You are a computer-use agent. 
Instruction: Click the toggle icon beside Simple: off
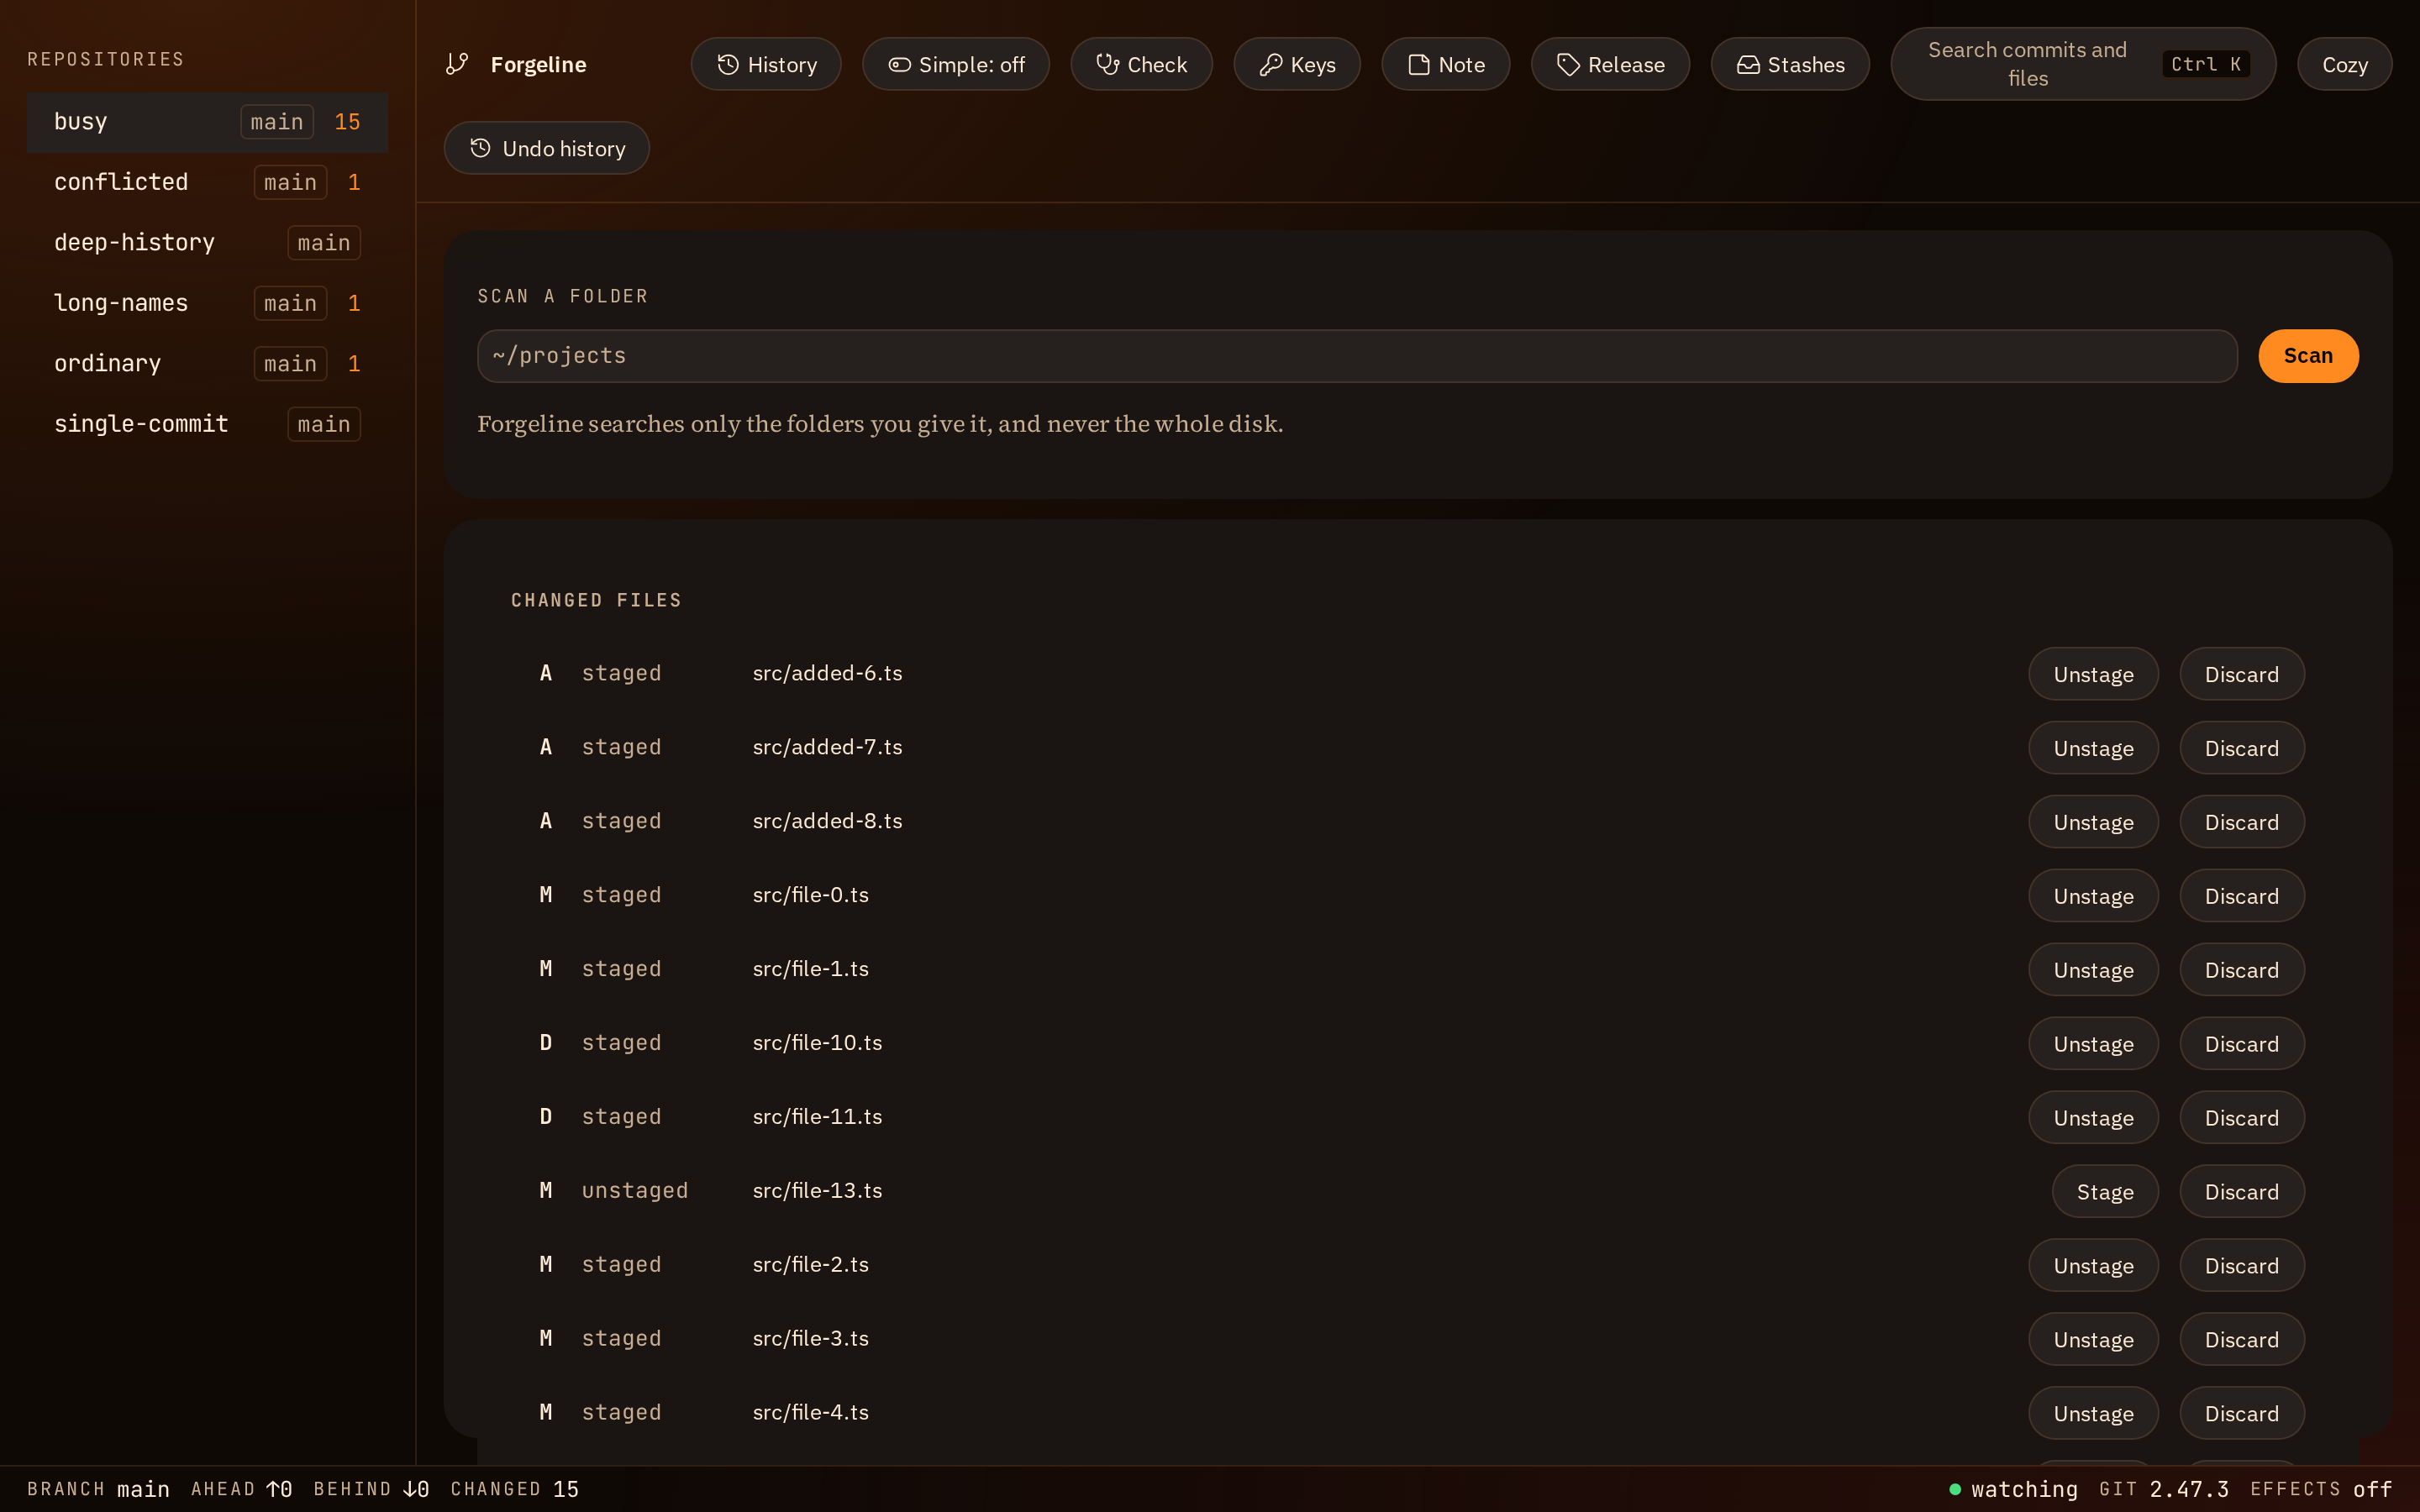pos(899,64)
